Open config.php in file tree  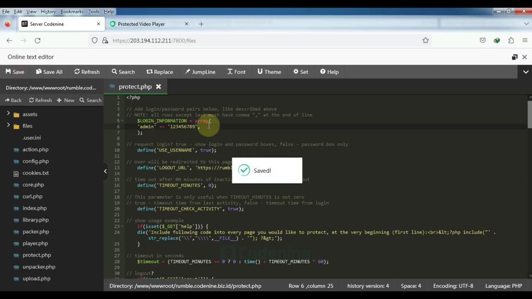36,161
